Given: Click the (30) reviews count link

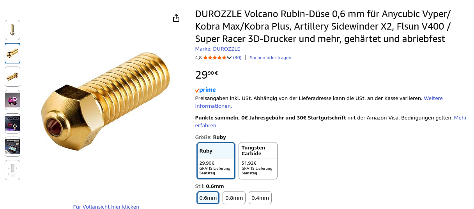Looking at the screenshot, I should pyautogui.click(x=237, y=58).
